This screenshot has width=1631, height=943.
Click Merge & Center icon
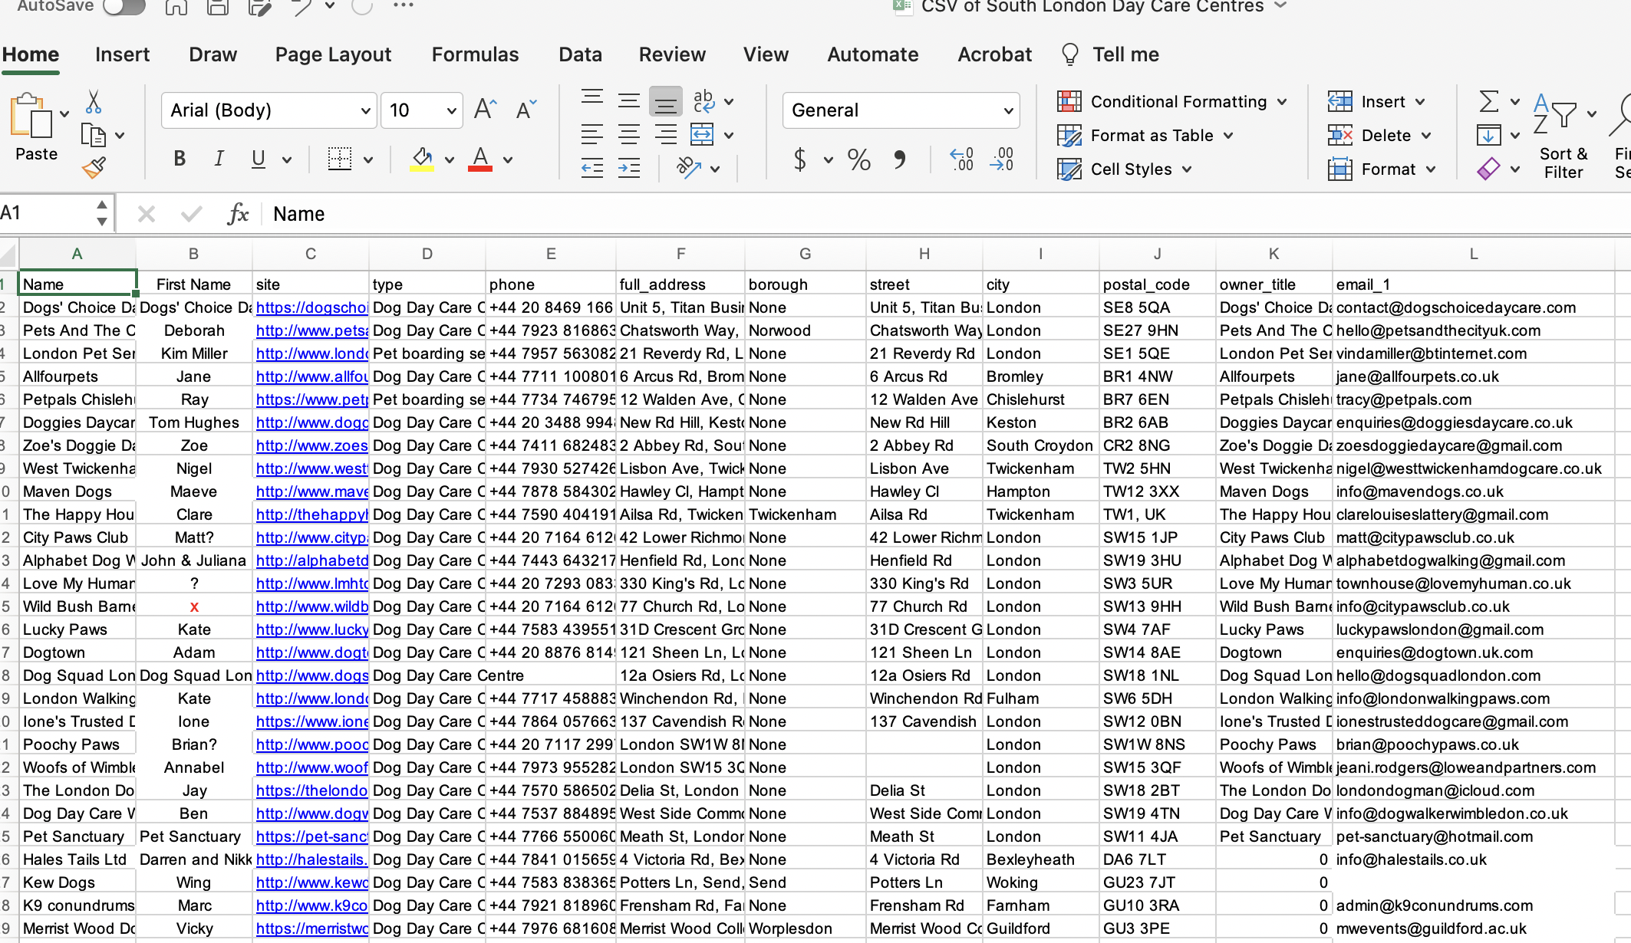pos(702,135)
